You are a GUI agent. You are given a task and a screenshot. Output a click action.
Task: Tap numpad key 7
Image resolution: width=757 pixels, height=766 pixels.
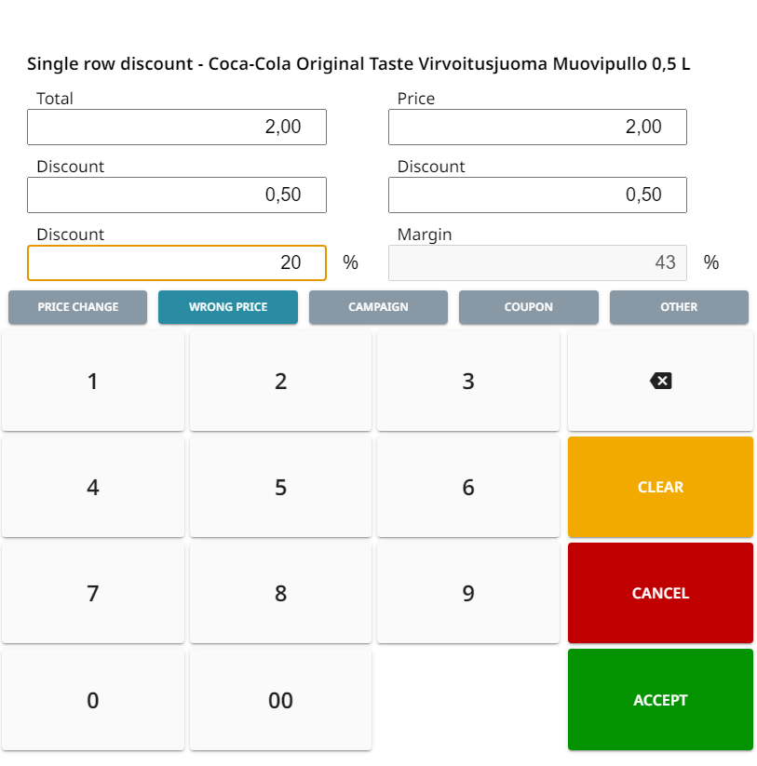coord(93,593)
